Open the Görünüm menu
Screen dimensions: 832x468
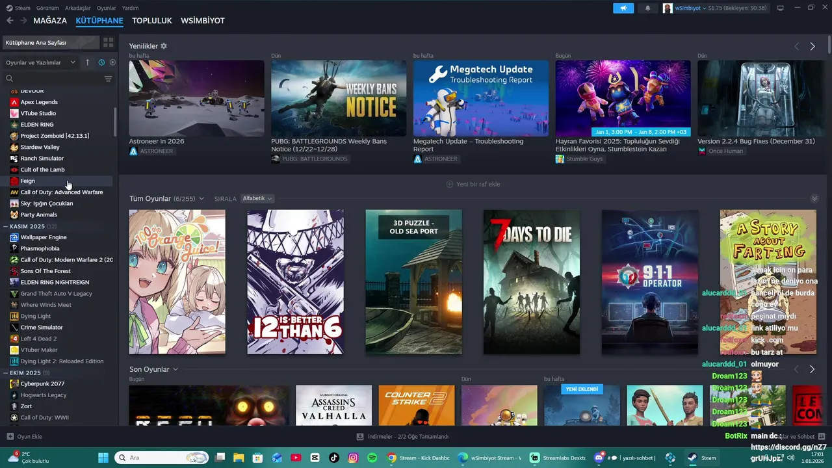(x=47, y=8)
